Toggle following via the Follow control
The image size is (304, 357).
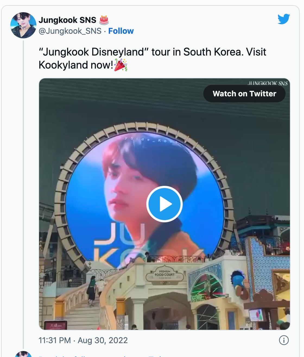(121, 31)
